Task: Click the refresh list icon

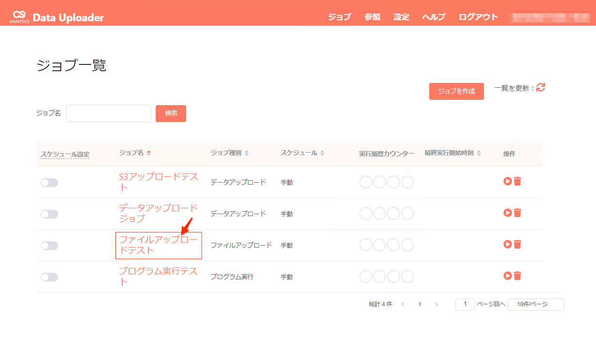Action: 541,88
